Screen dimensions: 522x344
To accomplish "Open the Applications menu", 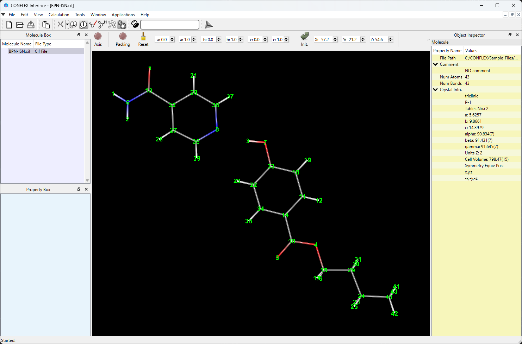I will [x=123, y=15].
